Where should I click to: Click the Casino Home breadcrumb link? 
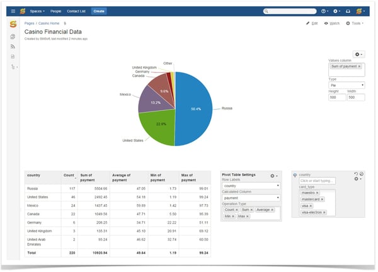(49, 23)
